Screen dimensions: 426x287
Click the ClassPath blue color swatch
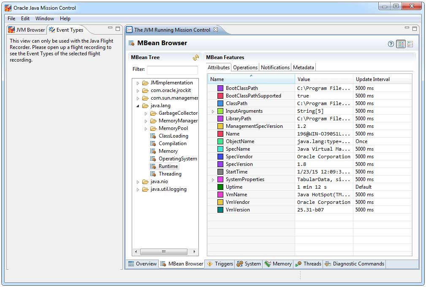click(220, 103)
